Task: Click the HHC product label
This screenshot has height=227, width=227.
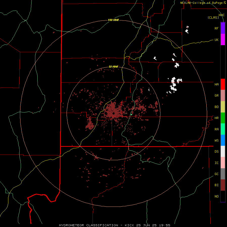Action: pos(221,15)
